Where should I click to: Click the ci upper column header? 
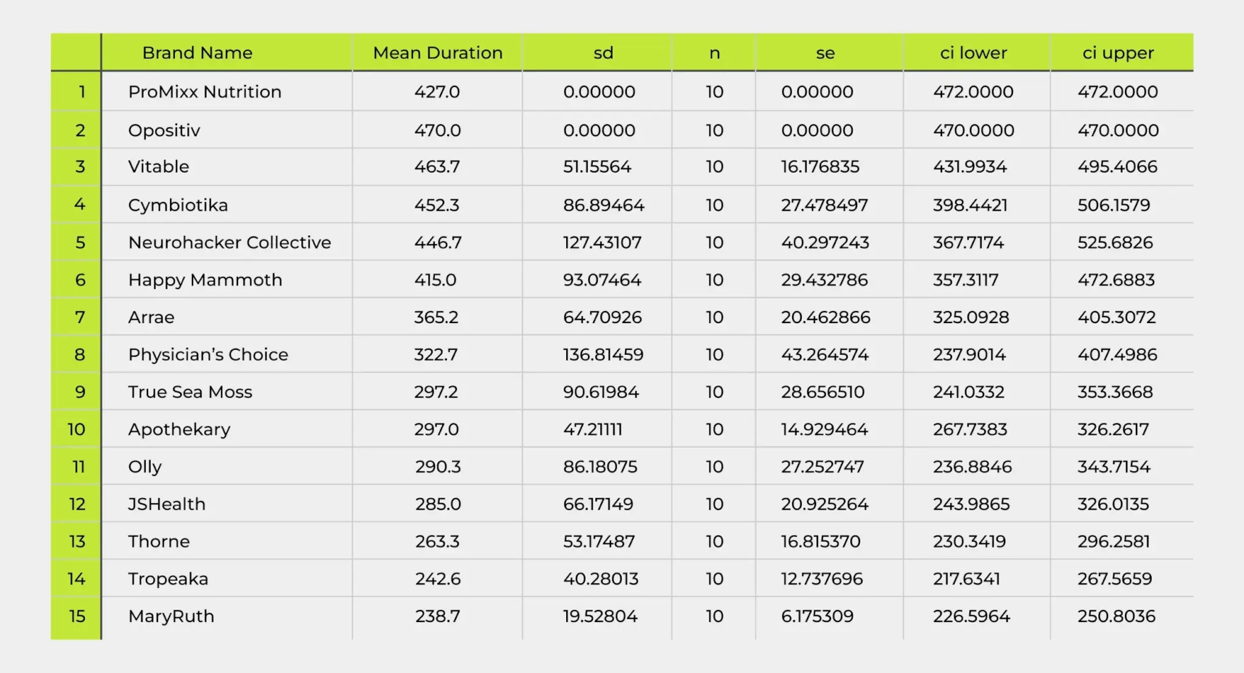click(x=1118, y=53)
